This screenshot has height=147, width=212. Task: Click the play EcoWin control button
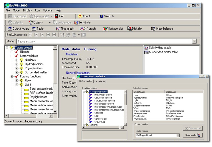click(42, 35)
